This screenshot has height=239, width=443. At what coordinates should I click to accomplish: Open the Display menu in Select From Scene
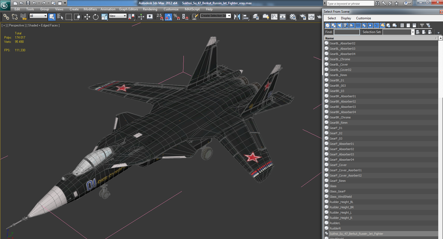coord(346,18)
